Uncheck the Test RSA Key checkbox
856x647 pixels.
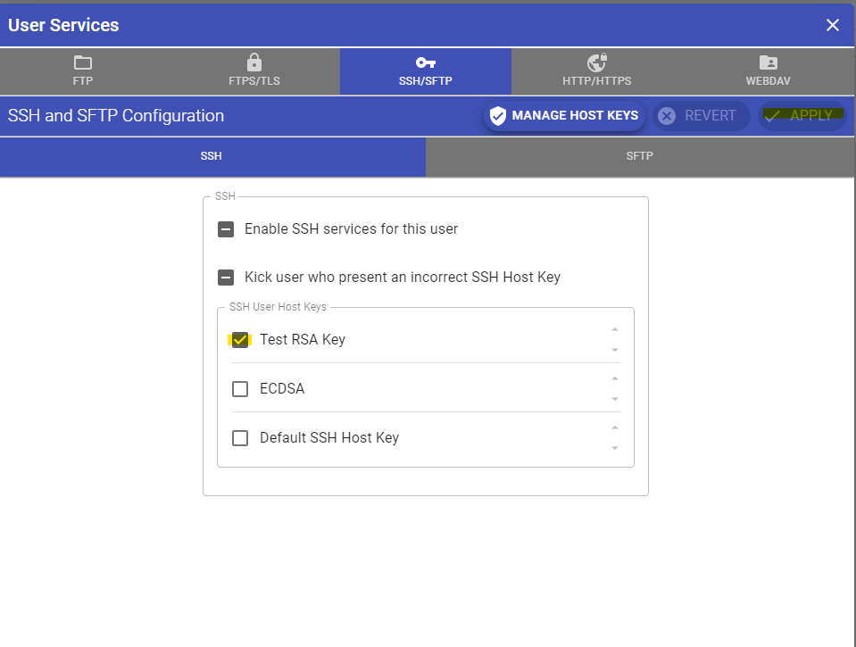(239, 340)
